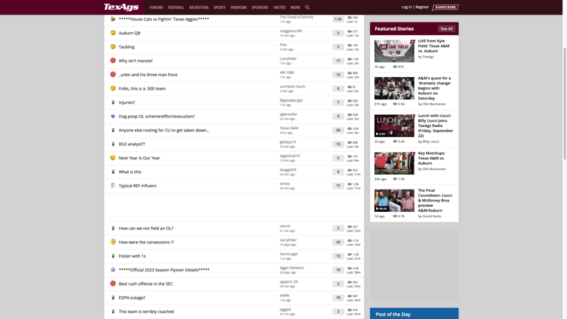Open LIVE from Kyle Field story thumbnail
Image resolution: width=567 pixels, height=319 pixels.
coord(394,51)
